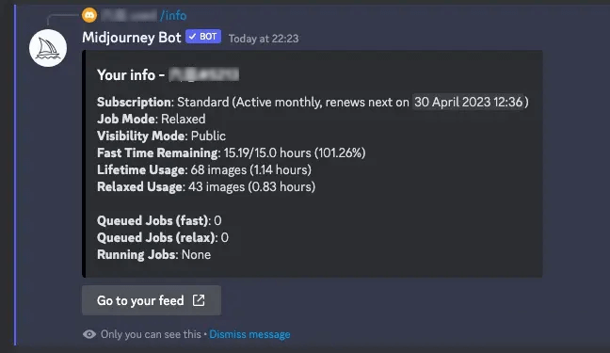Click the Midjourney Bot sailboat avatar
Image resolution: width=610 pixels, height=353 pixels.
click(x=48, y=48)
